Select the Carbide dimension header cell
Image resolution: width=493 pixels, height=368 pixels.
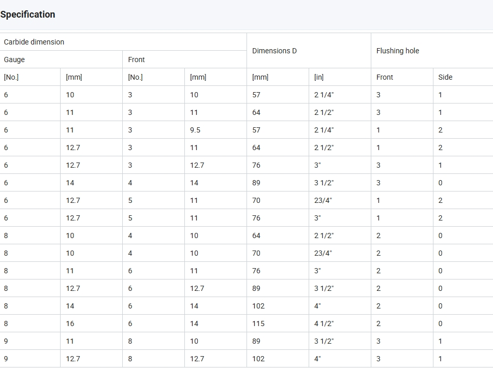click(x=123, y=42)
